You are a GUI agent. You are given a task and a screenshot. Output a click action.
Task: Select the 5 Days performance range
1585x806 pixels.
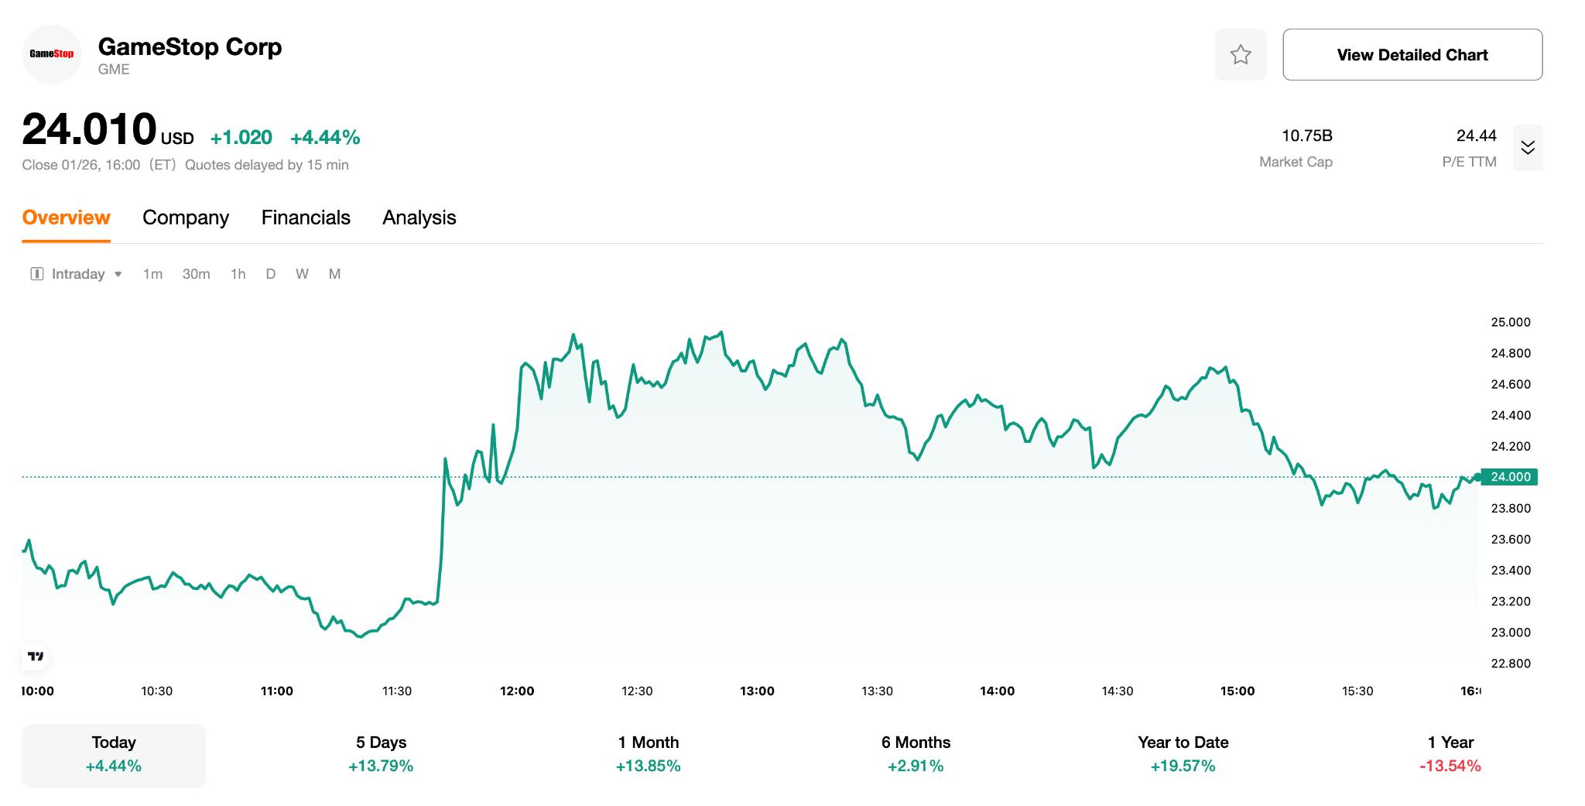pos(381,754)
